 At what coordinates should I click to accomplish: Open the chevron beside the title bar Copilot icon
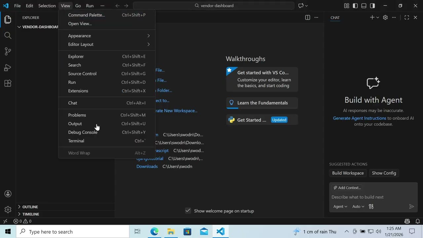pos(306,6)
